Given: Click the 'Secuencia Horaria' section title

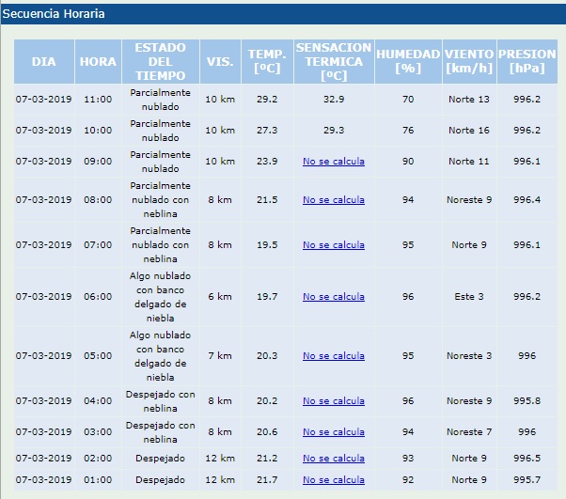Looking at the screenshot, I should pyautogui.click(x=54, y=14).
